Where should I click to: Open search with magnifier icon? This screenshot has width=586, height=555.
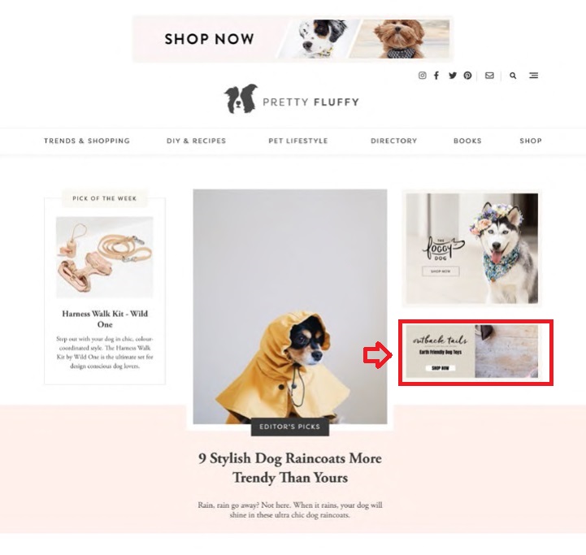513,76
